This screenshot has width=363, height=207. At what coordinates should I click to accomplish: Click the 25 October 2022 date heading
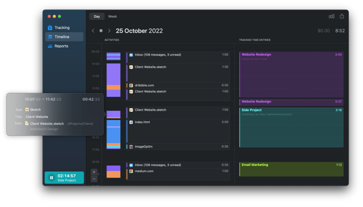coord(139,31)
